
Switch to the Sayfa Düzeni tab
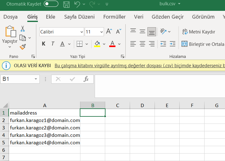[x=79, y=17]
